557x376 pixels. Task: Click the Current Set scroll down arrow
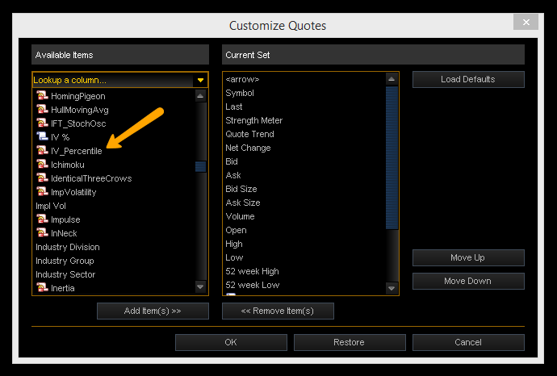coord(392,288)
